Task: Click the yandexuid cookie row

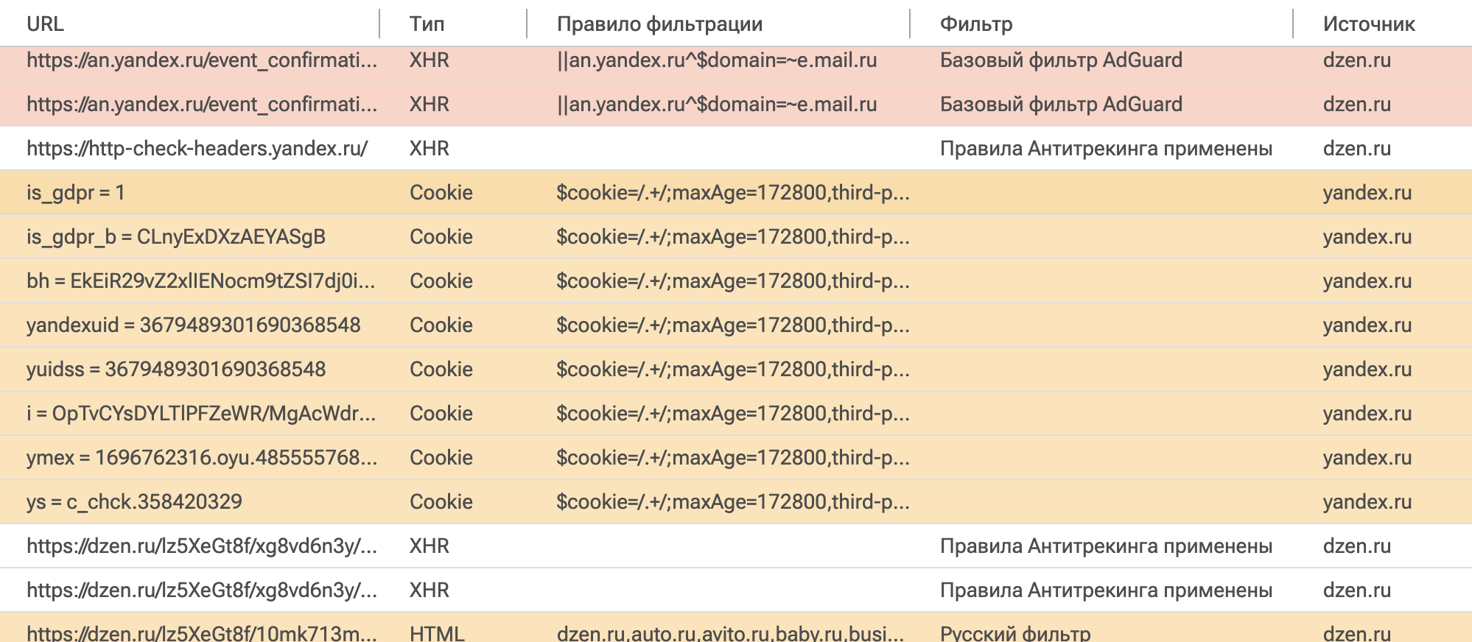Action: (192, 325)
